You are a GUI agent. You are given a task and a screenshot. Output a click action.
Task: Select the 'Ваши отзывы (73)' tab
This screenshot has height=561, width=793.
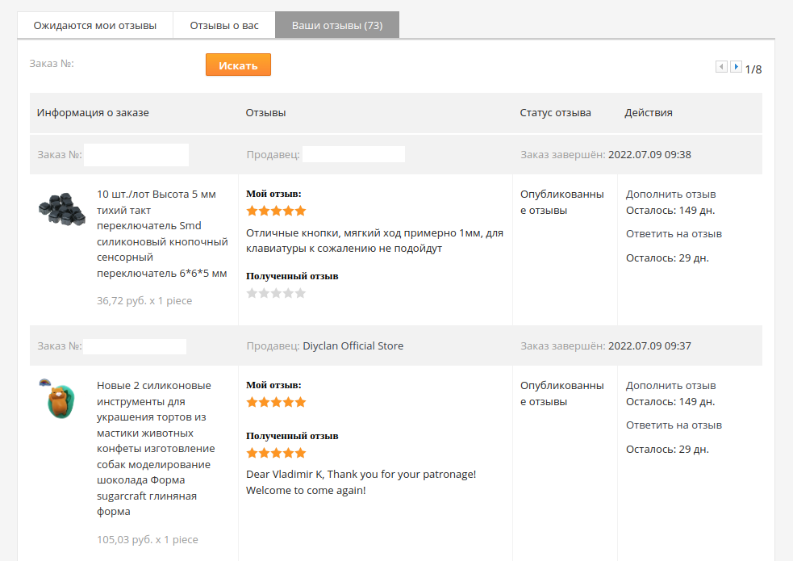[x=337, y=25]
